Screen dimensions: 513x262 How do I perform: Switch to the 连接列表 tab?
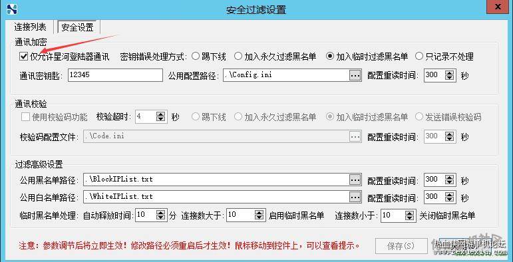pos(31,27)
